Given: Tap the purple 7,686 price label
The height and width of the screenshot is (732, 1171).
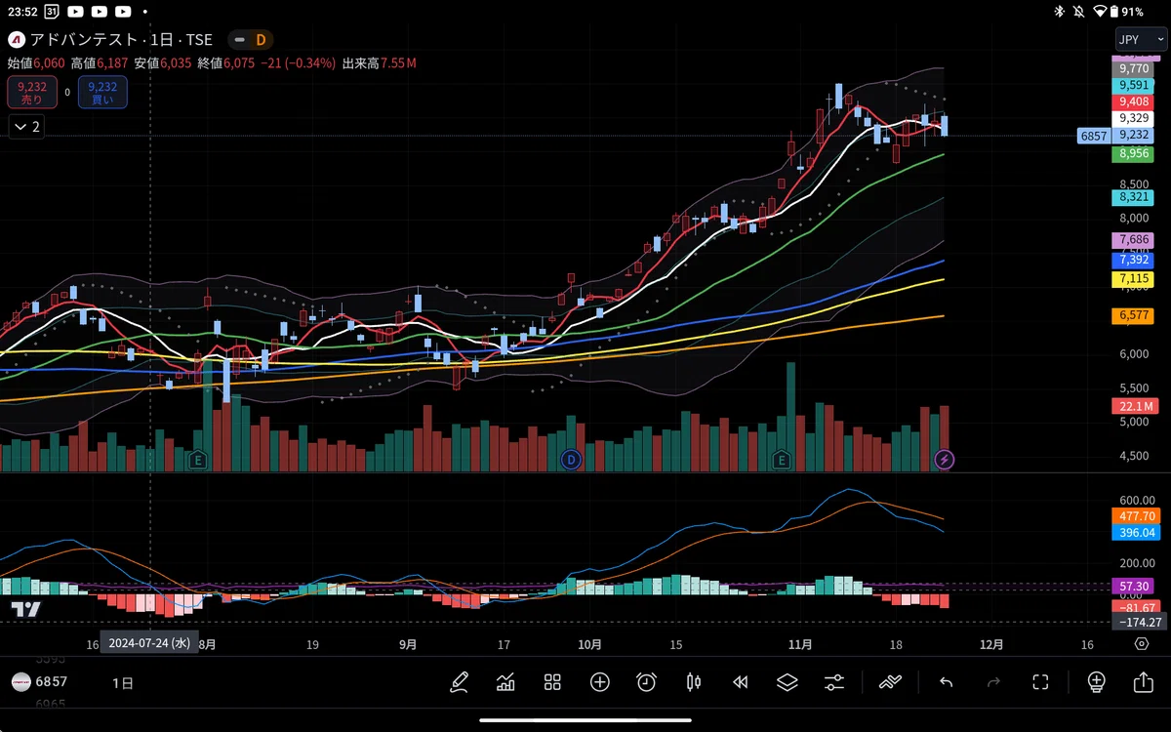Looking at the screenshot, I should 1133,240.
